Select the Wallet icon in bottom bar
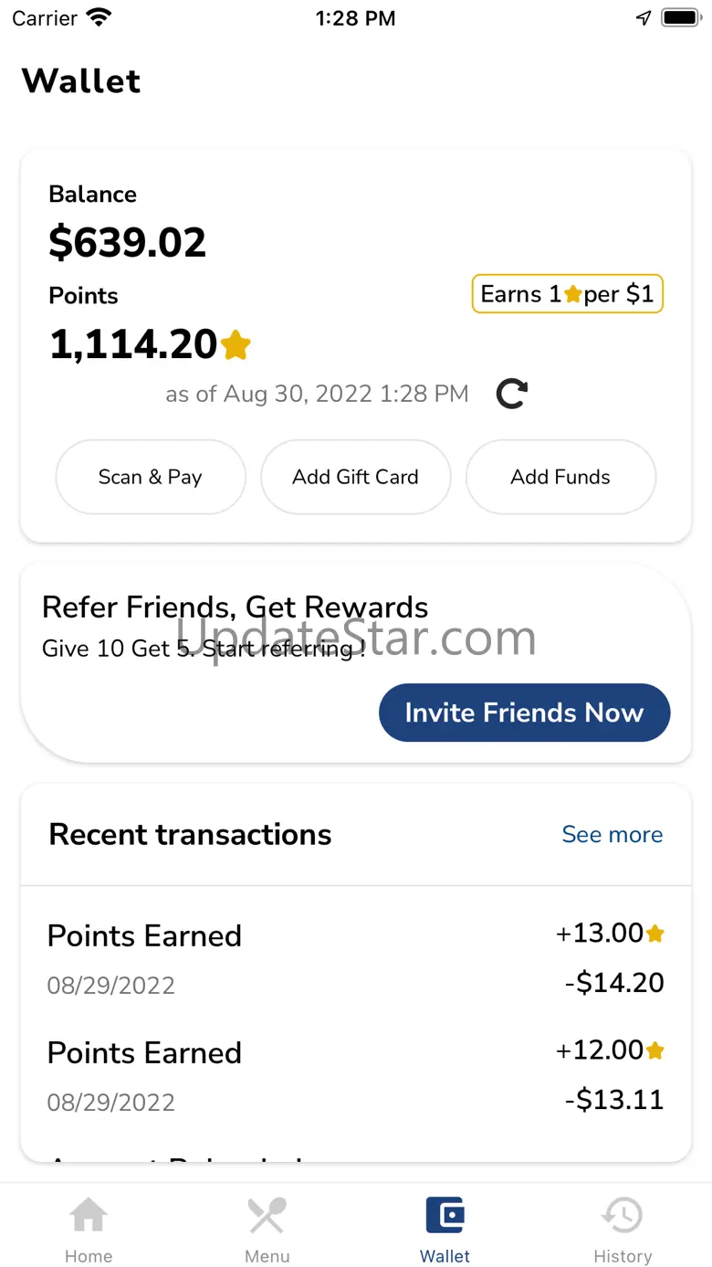This screenshot has width=712, height=1267. point(445,1216)
